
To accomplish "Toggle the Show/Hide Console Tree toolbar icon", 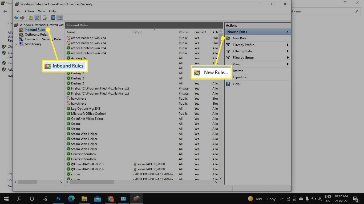I will pos(37,18).
